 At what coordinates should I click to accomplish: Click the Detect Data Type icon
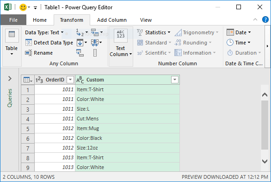pos(29,43)
